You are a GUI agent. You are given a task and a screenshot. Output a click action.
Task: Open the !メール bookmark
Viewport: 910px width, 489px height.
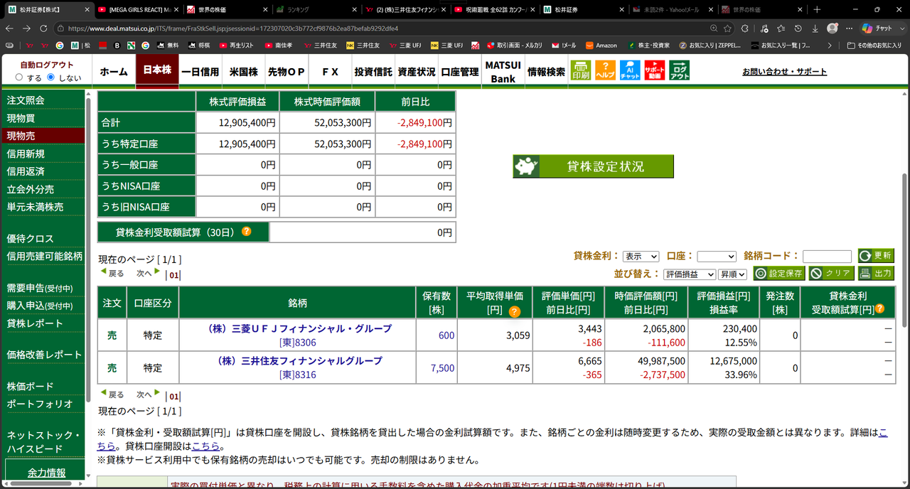coord(563,45)
